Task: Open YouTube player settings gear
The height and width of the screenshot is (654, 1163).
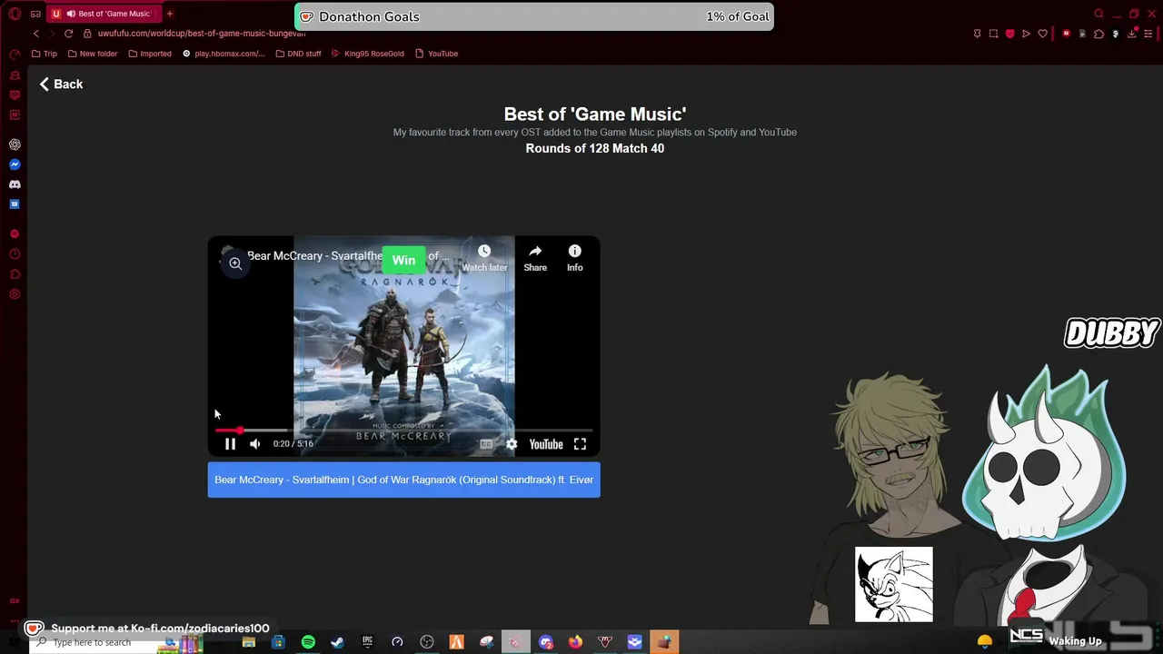Action: [512, 444]
